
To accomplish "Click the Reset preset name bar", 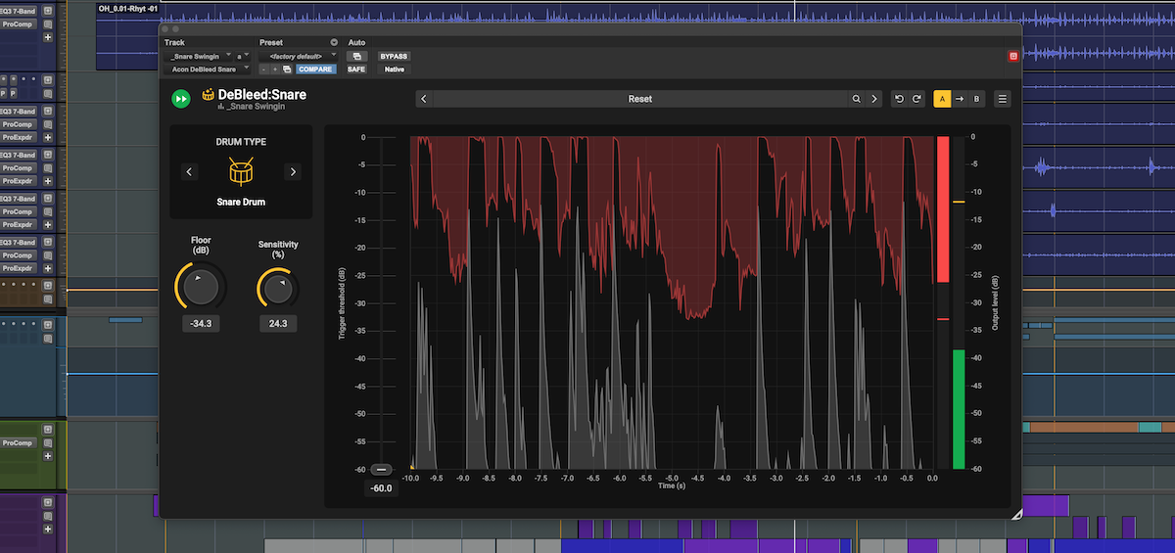I will pyautogui.click(x=639, y=99).
